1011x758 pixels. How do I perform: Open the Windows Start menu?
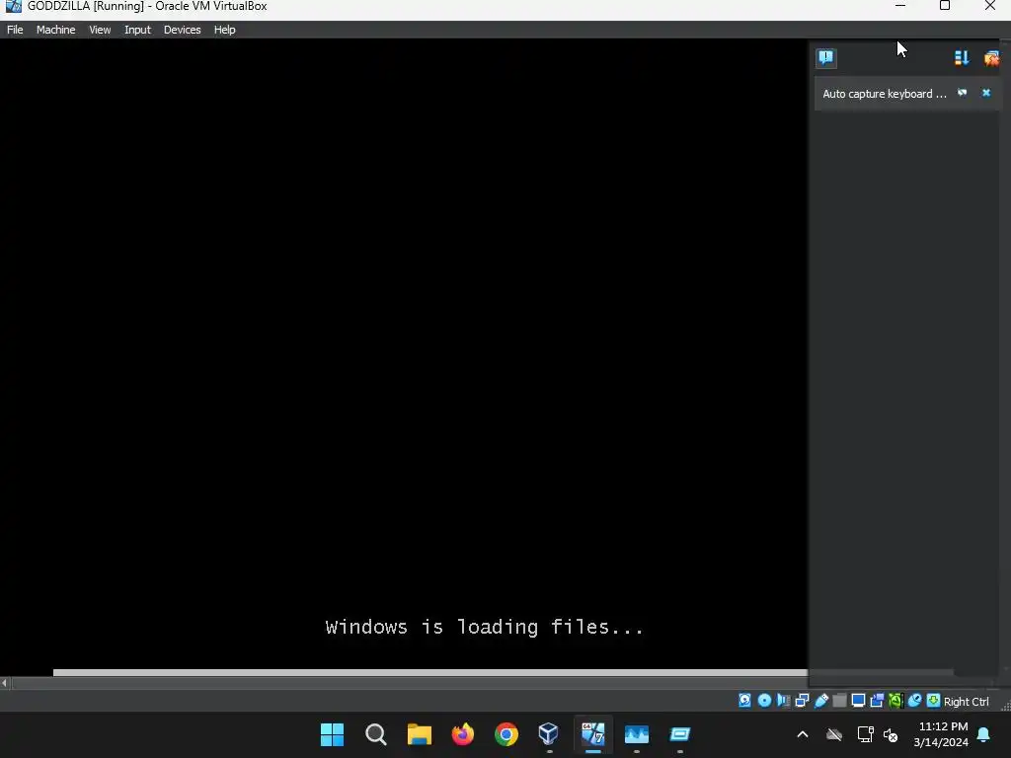click(332, 734)
